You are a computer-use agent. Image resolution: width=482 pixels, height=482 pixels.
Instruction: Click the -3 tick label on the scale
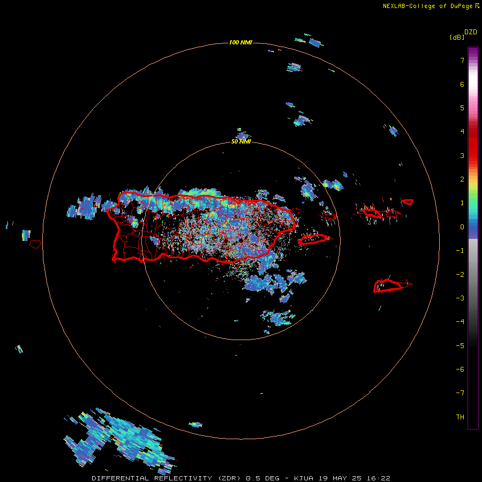pos(460,298)
